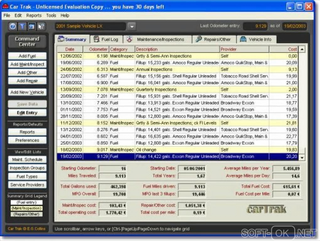
Task: Sort grid by Cost column header
Action: point(284,49)
